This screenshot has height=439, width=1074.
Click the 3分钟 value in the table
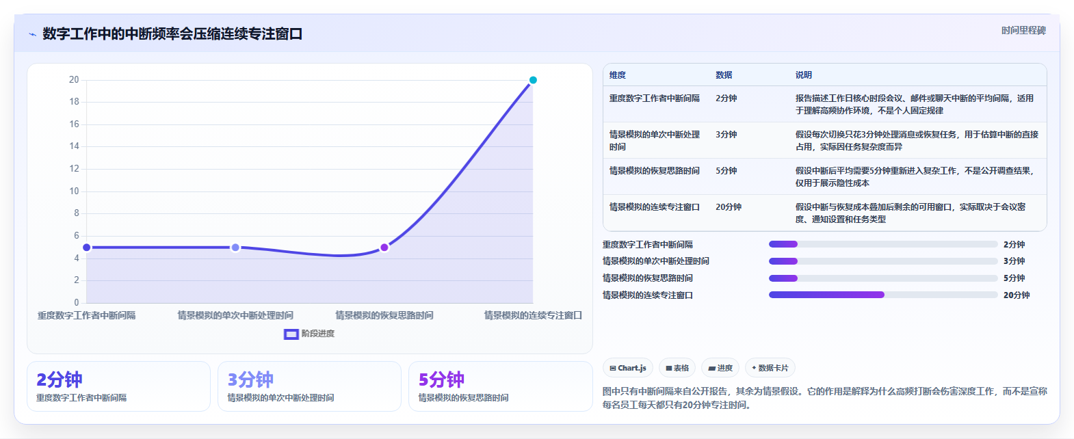tap(726, 135)
